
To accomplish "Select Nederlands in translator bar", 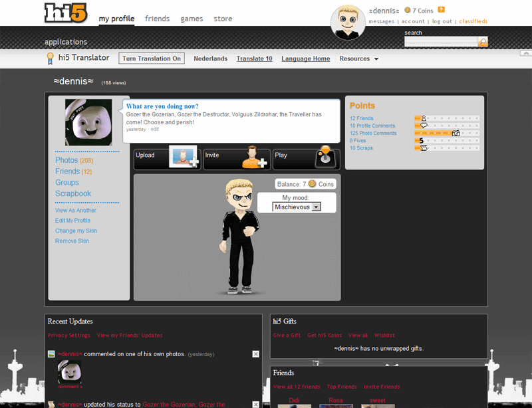I will coord(210,58).
